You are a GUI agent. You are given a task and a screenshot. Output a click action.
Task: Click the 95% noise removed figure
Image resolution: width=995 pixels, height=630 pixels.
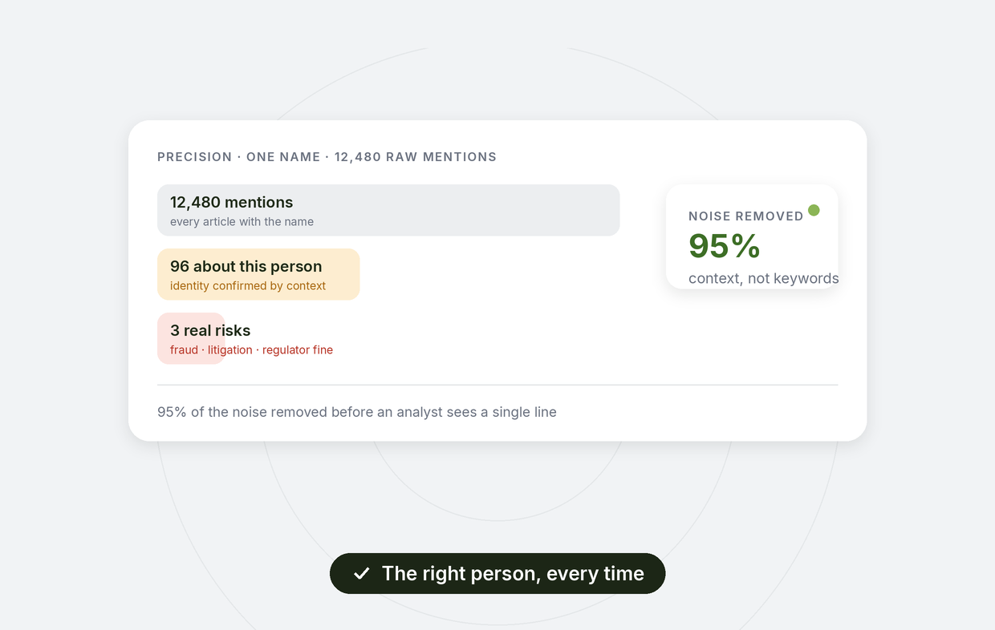pos(725,246)
